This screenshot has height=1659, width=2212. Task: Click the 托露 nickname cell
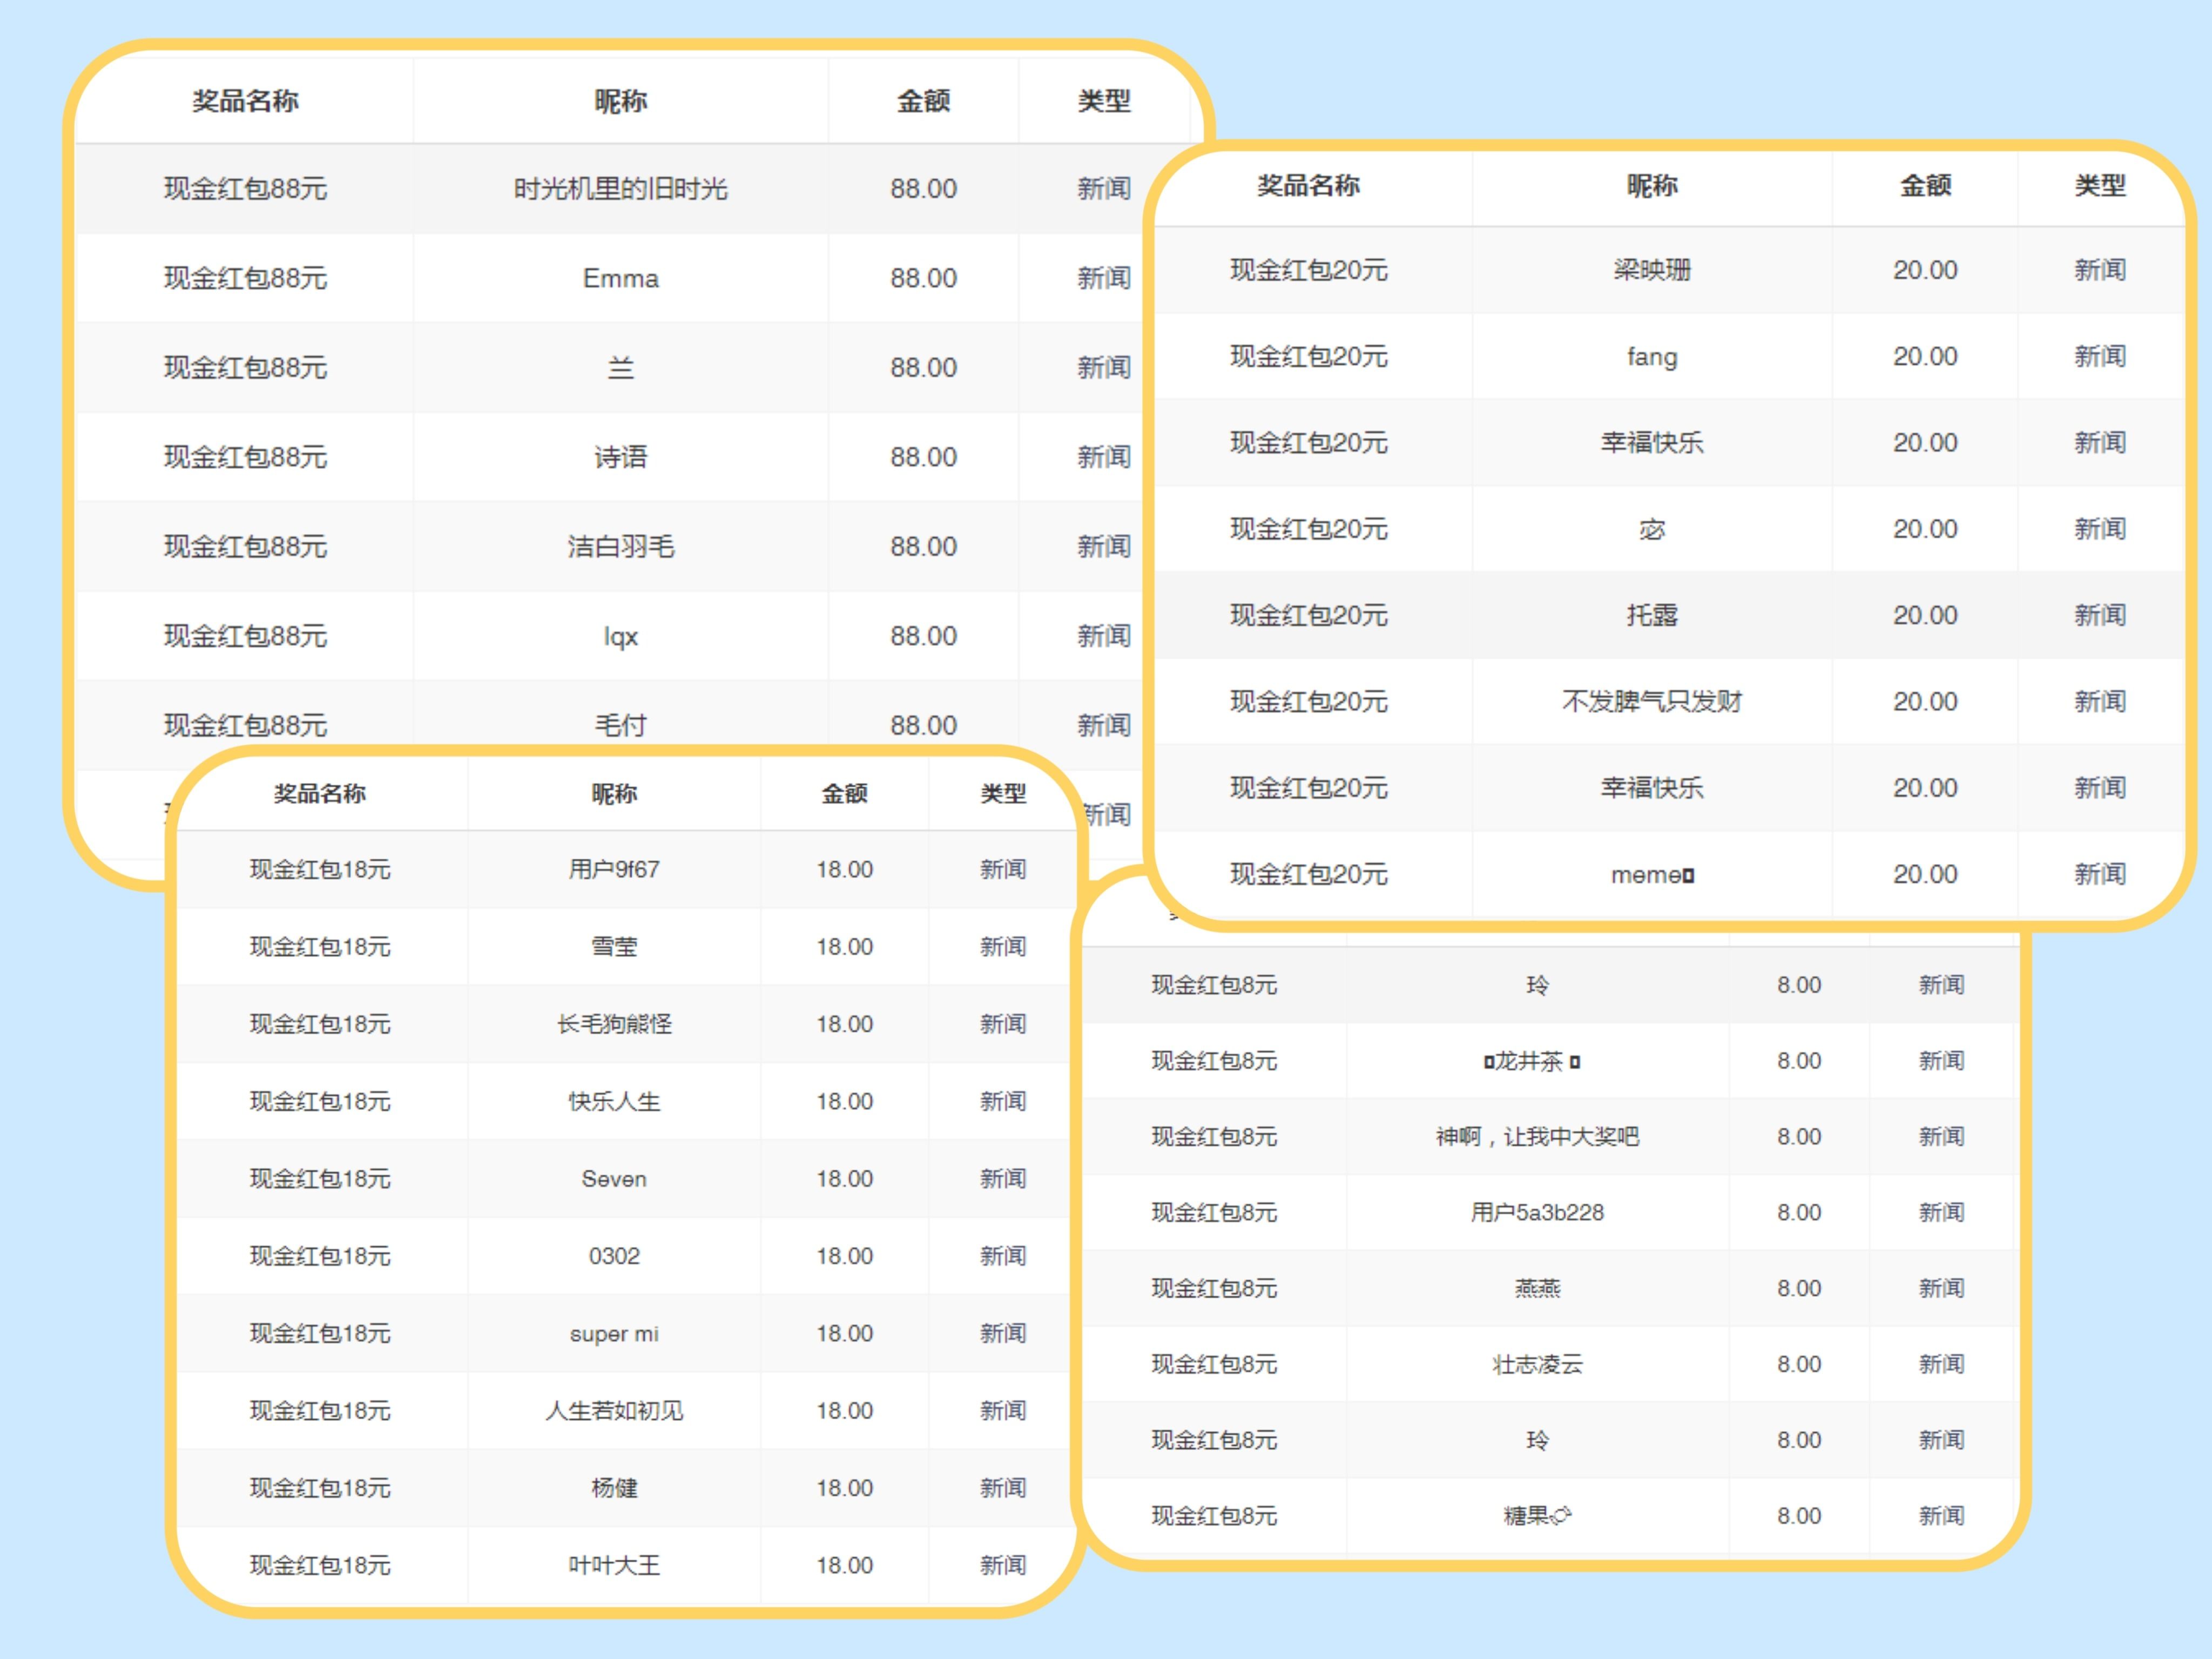click(x=1651, y=615)
